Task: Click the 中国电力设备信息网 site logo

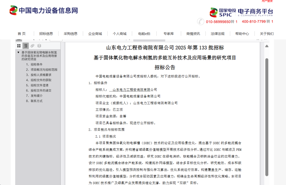Action: pos(44,10)
